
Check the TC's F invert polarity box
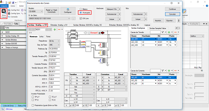tap(50, 97)
